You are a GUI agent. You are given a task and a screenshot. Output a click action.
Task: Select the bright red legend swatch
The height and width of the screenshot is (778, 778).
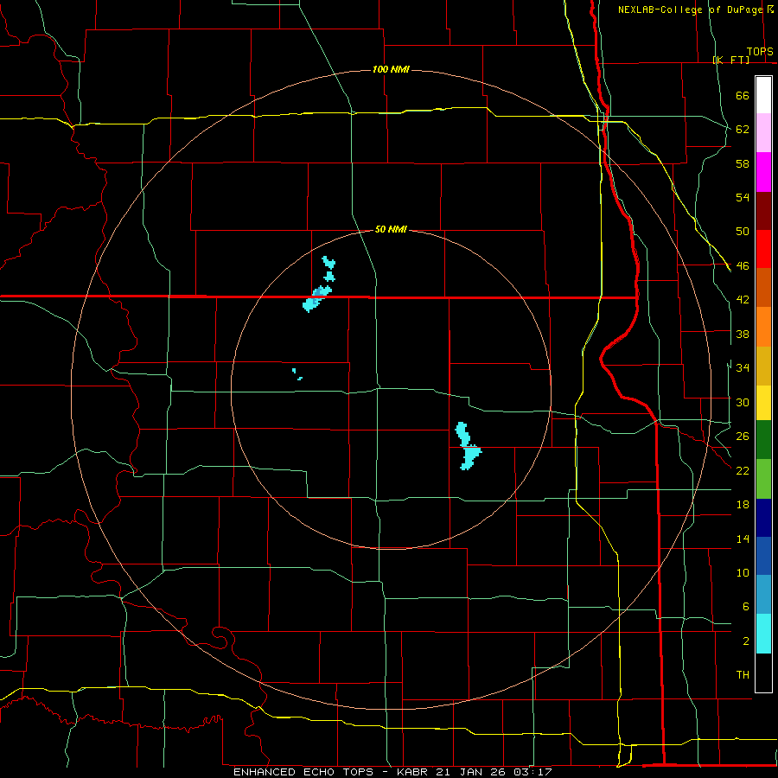pos(763,249)
